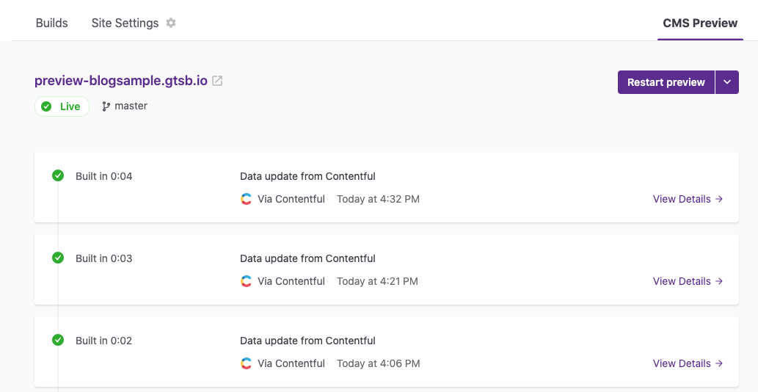This screenshot has width=758, height=392.
Task: Click external link icon beside preview-blogsample.gtsb.io
Action: pyautogui.click(x=217, y=81)
